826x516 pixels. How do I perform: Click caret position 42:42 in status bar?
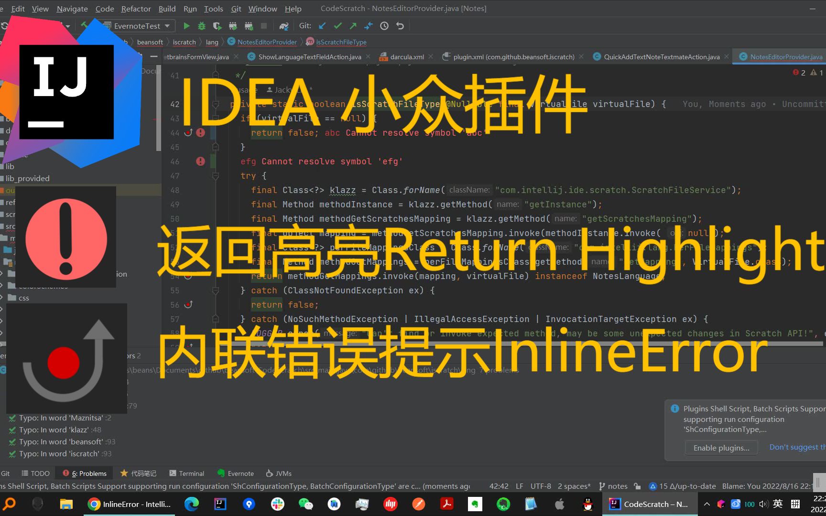click(499, 486)
